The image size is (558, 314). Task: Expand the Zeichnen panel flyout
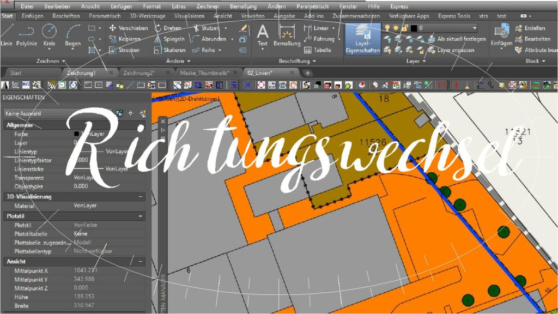(51, 61)
